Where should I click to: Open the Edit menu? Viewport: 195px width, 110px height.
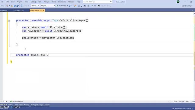(x=7, y=2)
